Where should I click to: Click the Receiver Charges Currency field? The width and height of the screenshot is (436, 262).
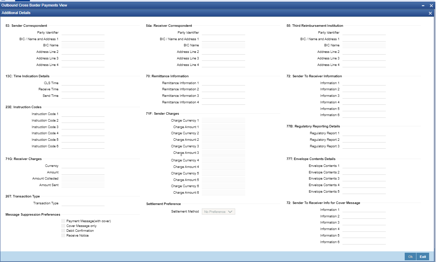[83, 166]
